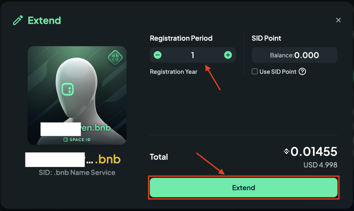
Task: Click the abcd badge icon on the avatar card
Action: [115, 58]
